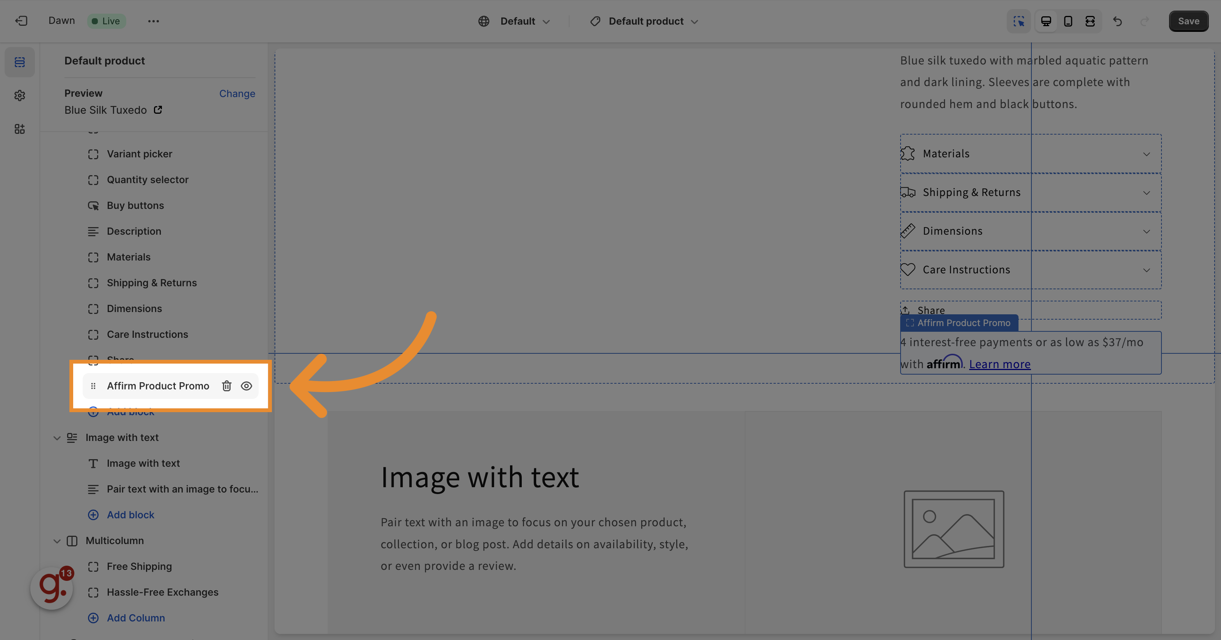Viewport: 1221px width, 640px height.
Task: Add Column to Multicolumn
Action: click(127, 618)
